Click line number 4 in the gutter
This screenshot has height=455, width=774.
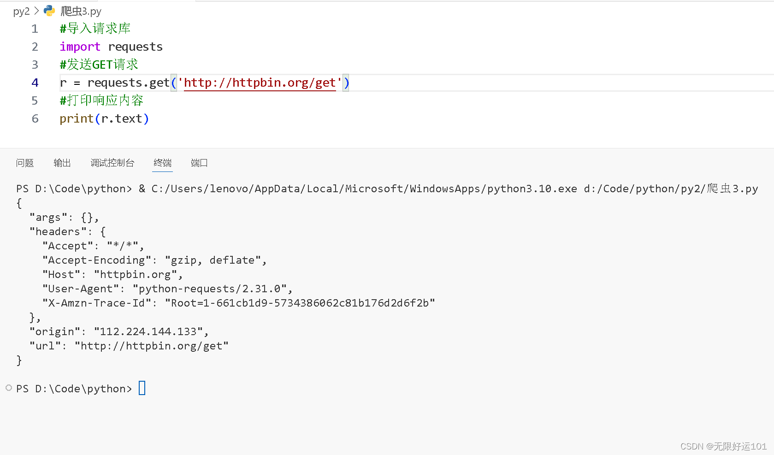(35, 83)
